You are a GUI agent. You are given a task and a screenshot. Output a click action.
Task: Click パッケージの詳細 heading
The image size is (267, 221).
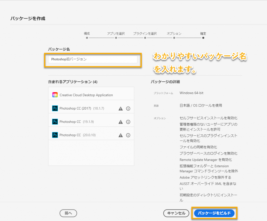pyautogui.click(x=165, y=82)
